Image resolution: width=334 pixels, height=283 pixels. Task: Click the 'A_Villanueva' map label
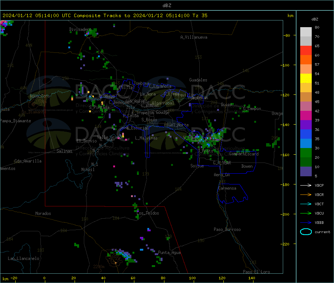[x=194, y=37]
